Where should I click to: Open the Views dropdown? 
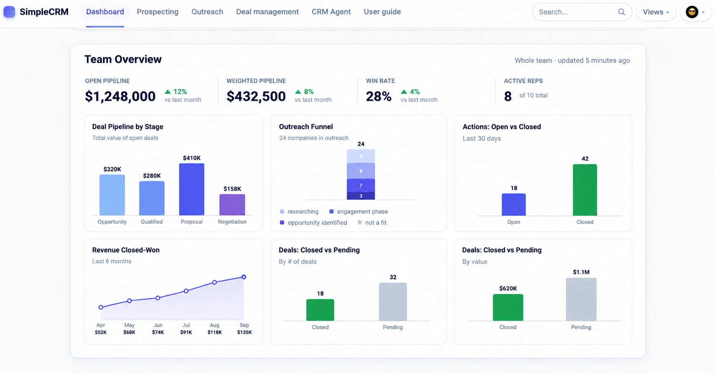pos(656,12)
